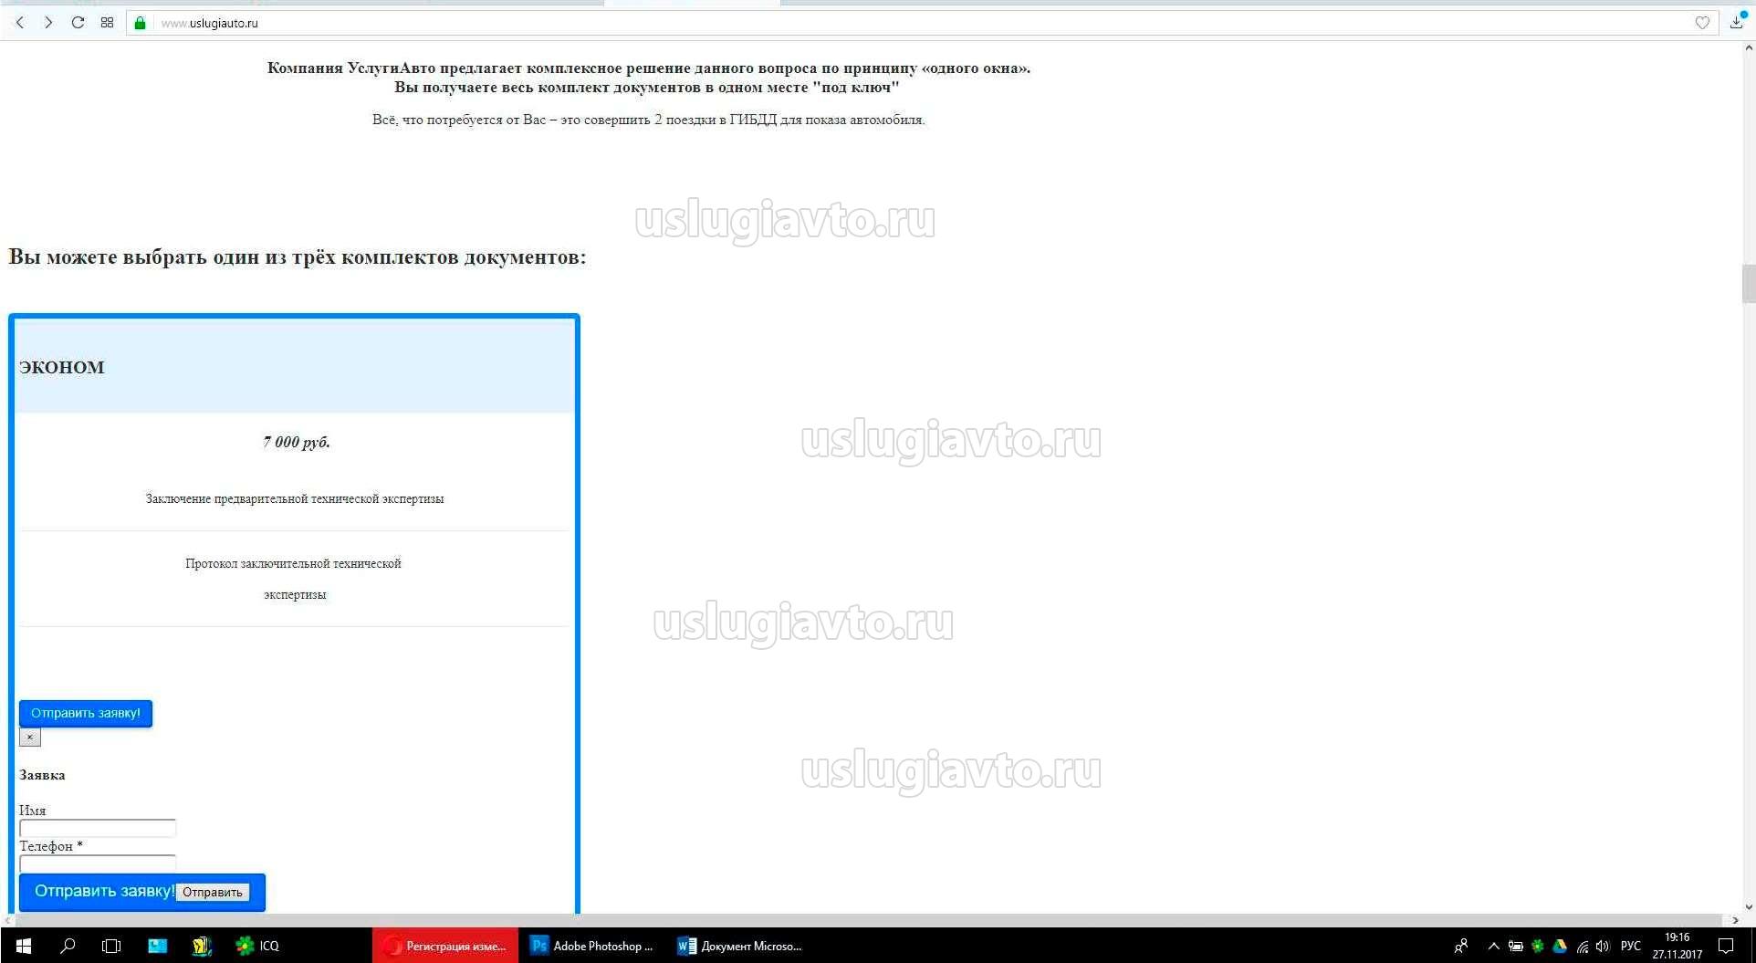Switch to Документ Microsoft Word taskbar item
1756x963 pixels.
740,946
